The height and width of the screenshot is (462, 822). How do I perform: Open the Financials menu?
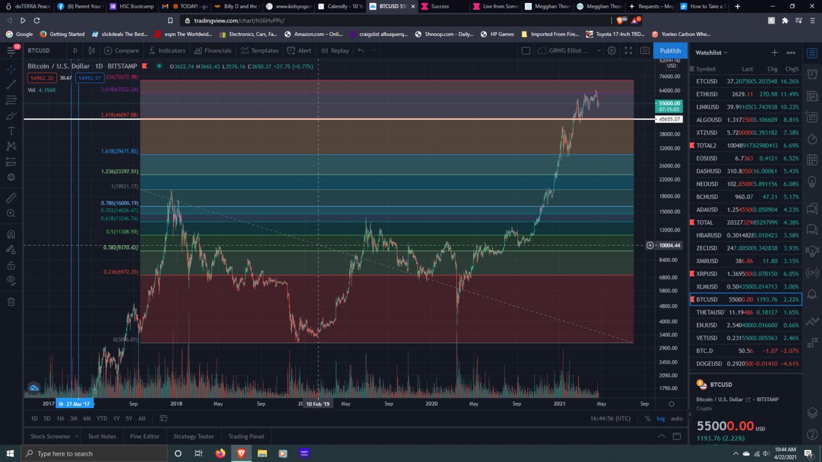(213, 51)
